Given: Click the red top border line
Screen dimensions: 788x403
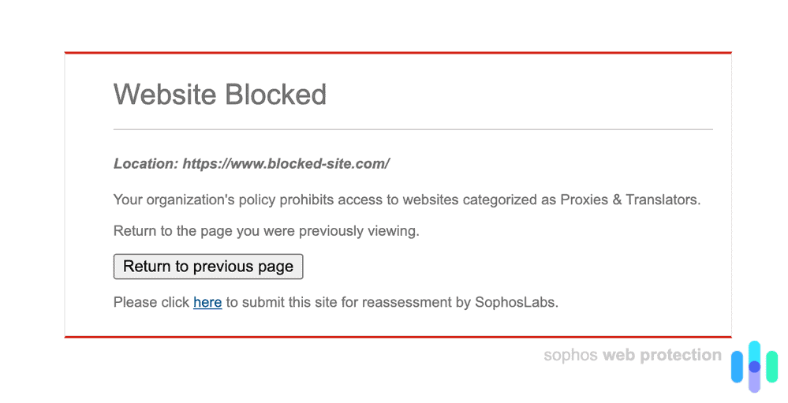Looking at the screenshot, I should tap(398, 53).
